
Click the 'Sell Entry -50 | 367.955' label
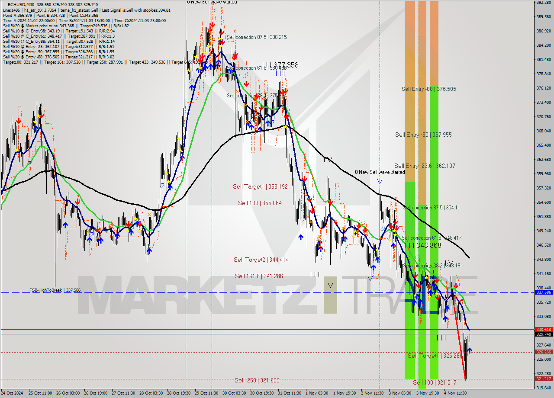click(x=423, y=135)
